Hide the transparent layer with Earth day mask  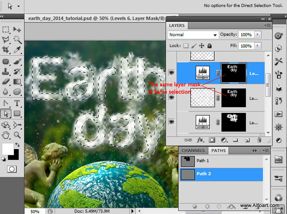(171, 97)
